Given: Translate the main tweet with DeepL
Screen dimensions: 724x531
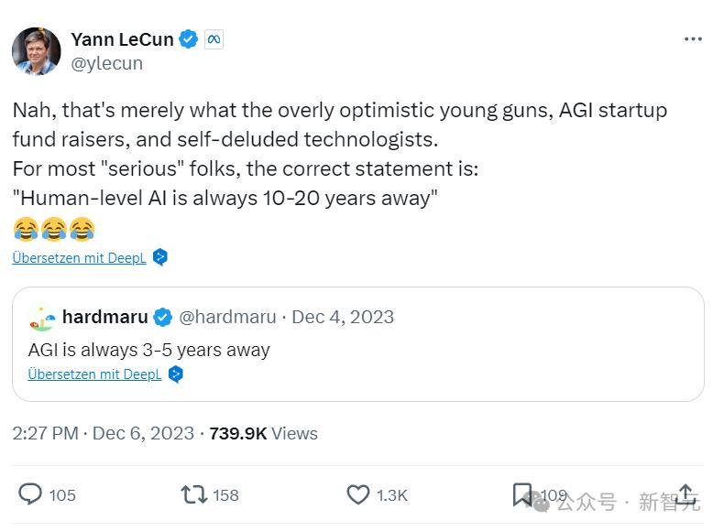Looking at the screenshot, I should pyautogui.click(x=79, y=258).
